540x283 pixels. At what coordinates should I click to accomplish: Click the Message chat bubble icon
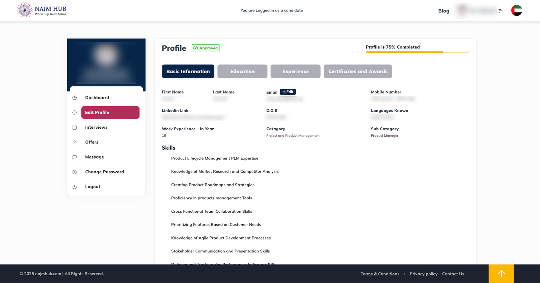pyautogui.click(x=75, y=157)
